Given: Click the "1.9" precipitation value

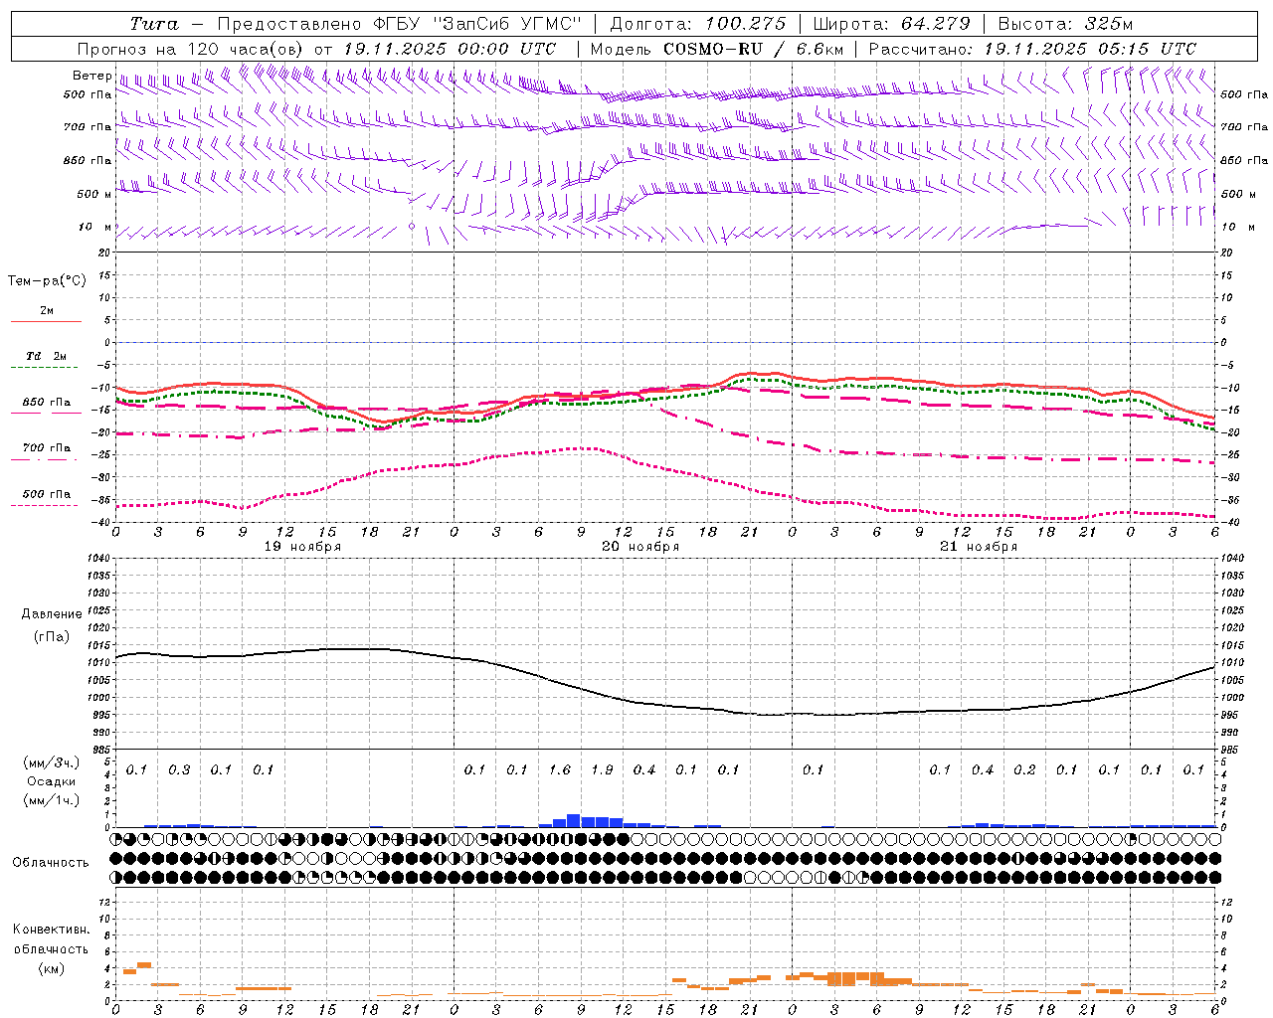Looking at the screenshot, I should tap(602, 769).
